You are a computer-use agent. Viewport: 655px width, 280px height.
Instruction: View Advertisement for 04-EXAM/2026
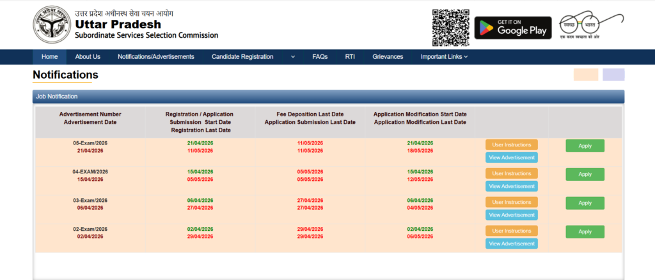coord(511,186)
